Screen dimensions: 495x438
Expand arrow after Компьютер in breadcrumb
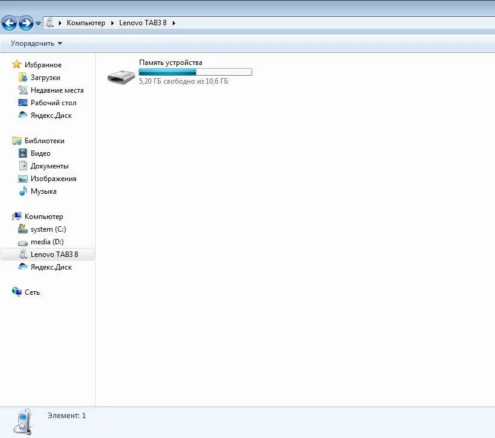point(113,23)
